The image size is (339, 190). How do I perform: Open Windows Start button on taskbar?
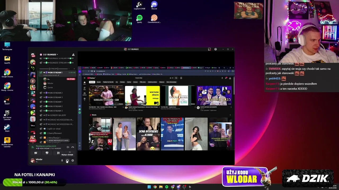pyautogui.click(x=149, y=187)
